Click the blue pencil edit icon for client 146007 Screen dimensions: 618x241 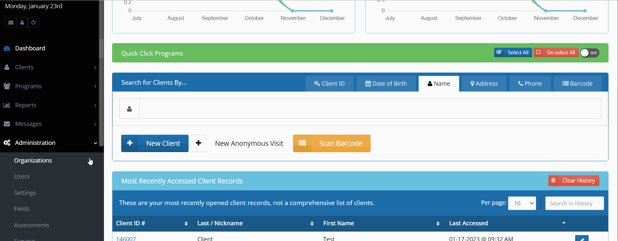(581, 239)
